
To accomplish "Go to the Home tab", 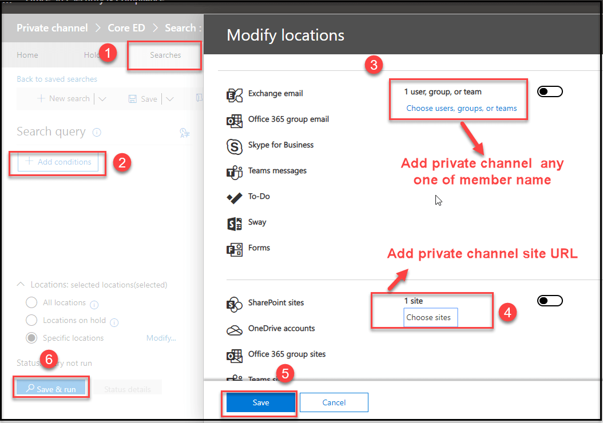I will (x=27, y=55).
